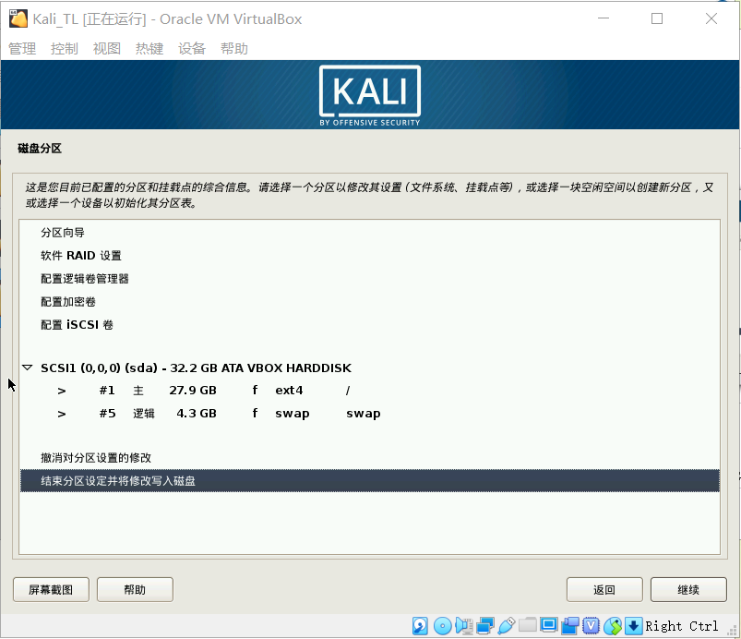Click the hard disk activity status icon

coord(420,626)
